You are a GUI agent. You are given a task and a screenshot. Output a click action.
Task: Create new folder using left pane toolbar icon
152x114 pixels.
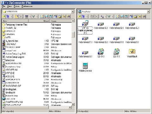coord(16,16)
